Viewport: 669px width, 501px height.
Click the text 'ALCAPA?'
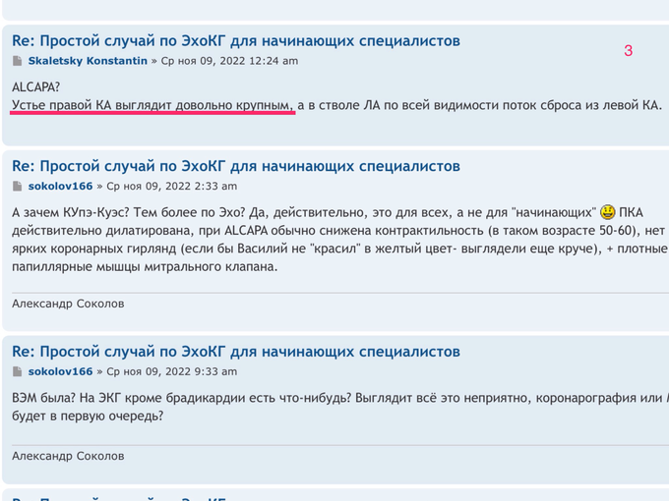pos(35,86)
